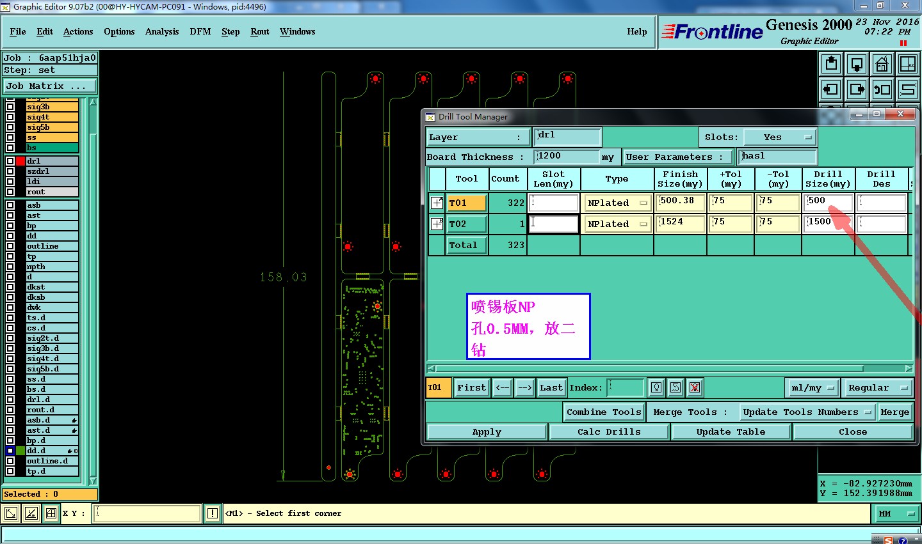Click the Combine Tools button

[604, 412]
